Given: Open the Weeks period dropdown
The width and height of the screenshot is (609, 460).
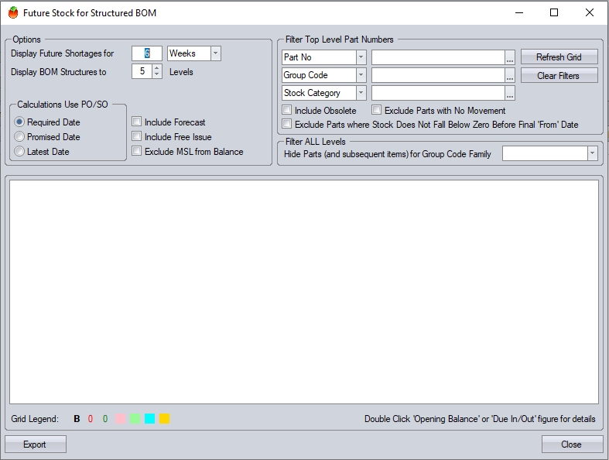Looking at the screenshot, I should (x=216, y=53).
